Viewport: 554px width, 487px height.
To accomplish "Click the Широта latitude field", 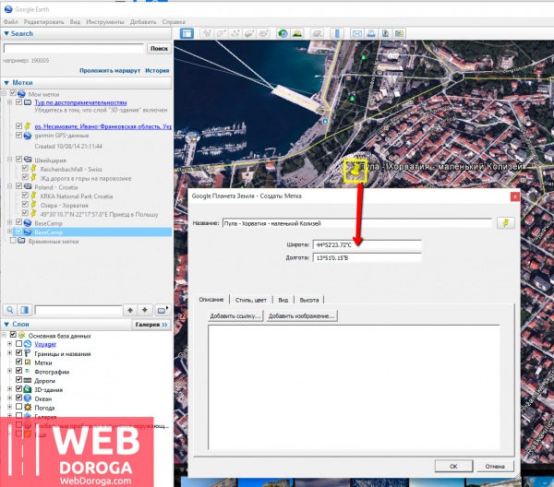I will pyautogui.click(x=367, y=244).
